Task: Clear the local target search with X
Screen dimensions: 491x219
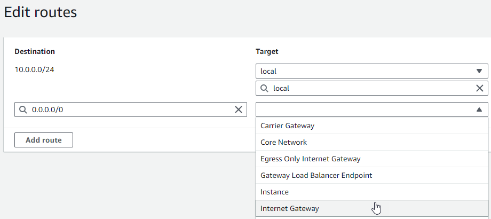Action: tap(479, 88)
